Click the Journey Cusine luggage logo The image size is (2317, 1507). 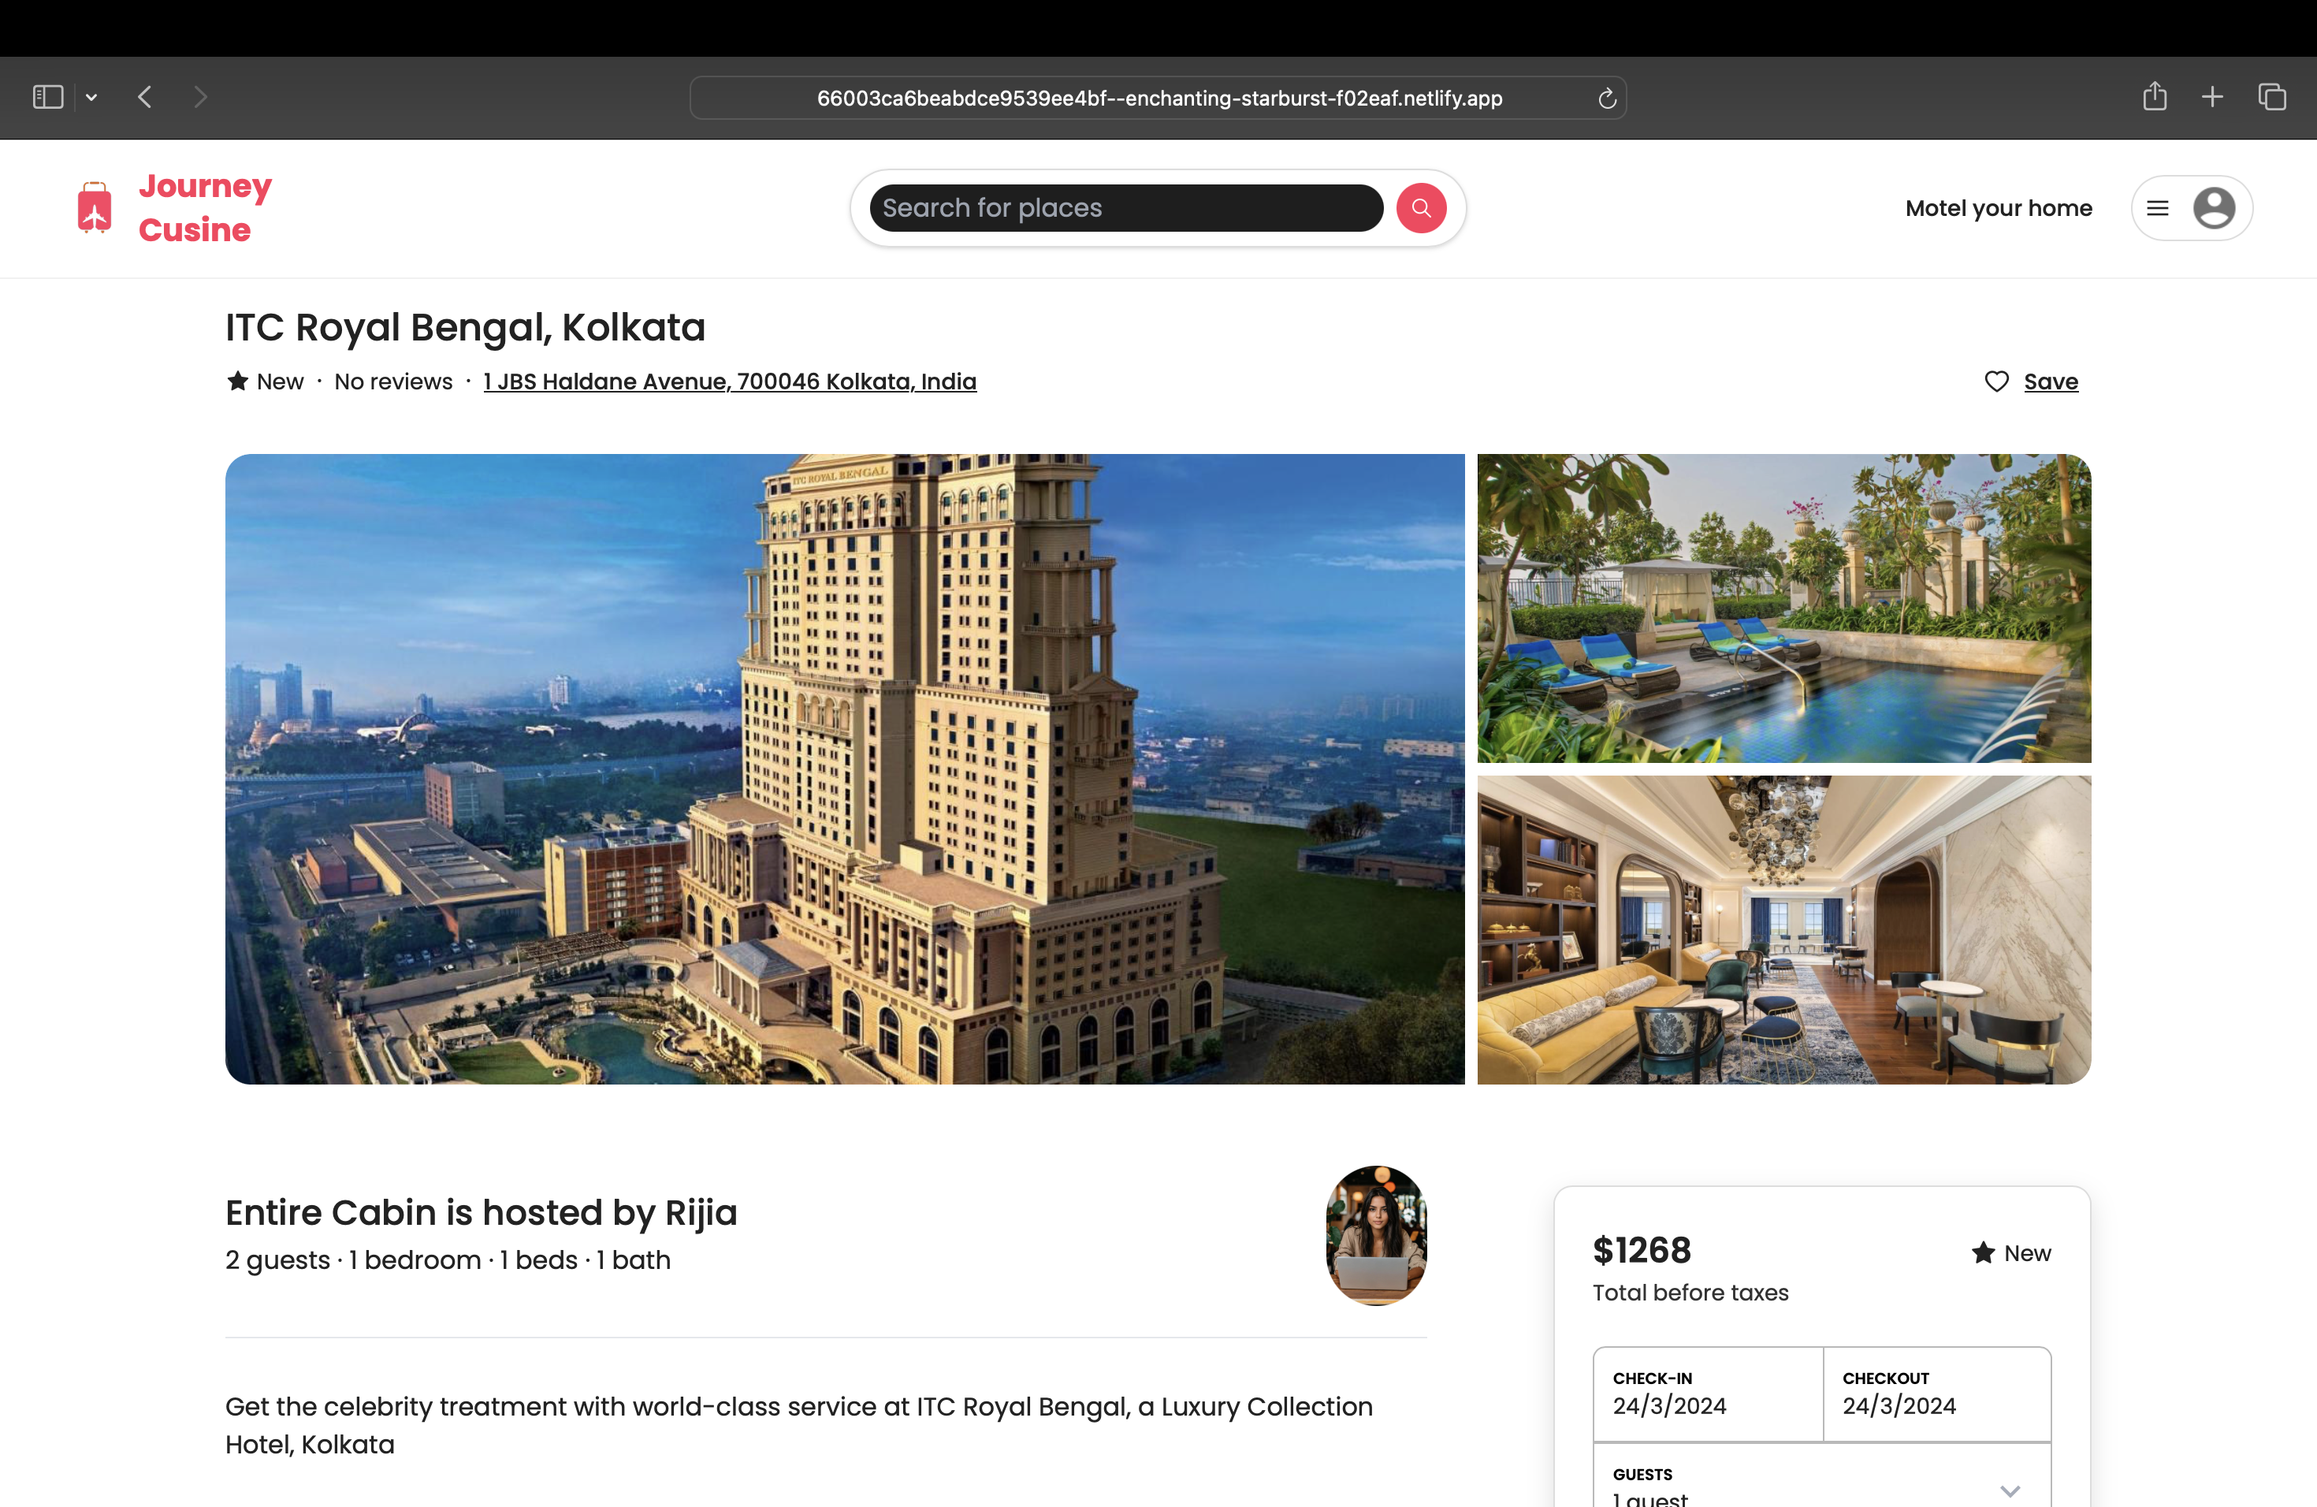(x=95, y=207)
